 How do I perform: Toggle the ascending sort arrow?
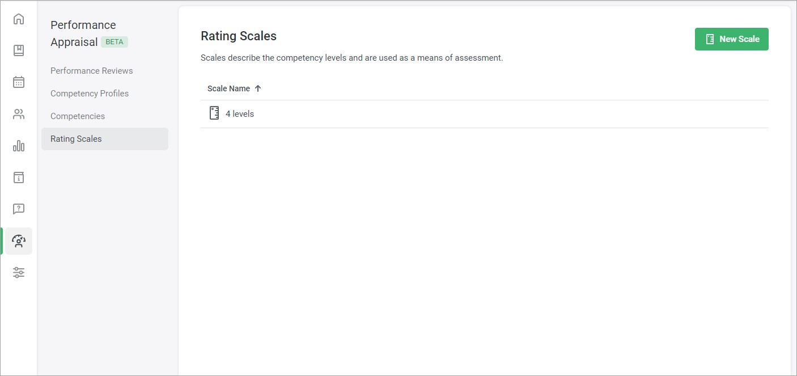[258, 88]
